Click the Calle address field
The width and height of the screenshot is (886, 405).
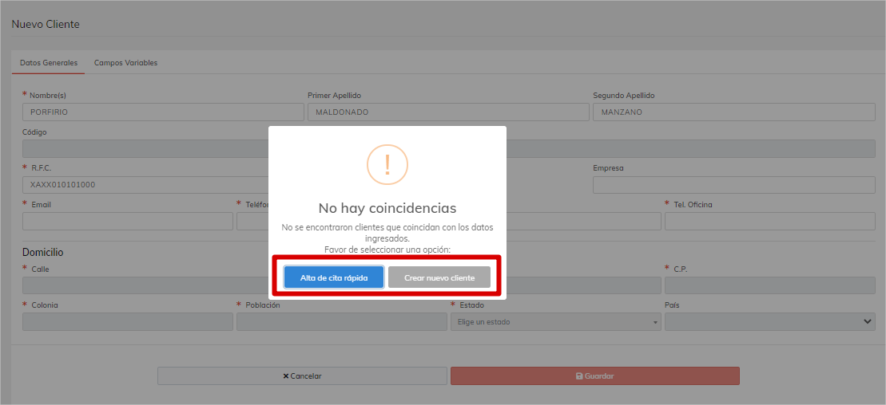144,285
